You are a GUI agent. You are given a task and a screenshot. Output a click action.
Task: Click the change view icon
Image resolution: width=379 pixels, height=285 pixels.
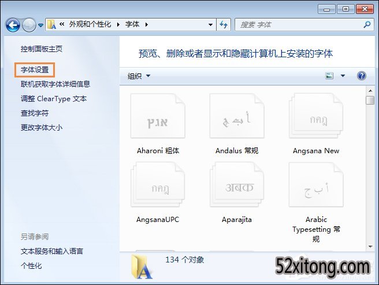click(x=329, y=76)
